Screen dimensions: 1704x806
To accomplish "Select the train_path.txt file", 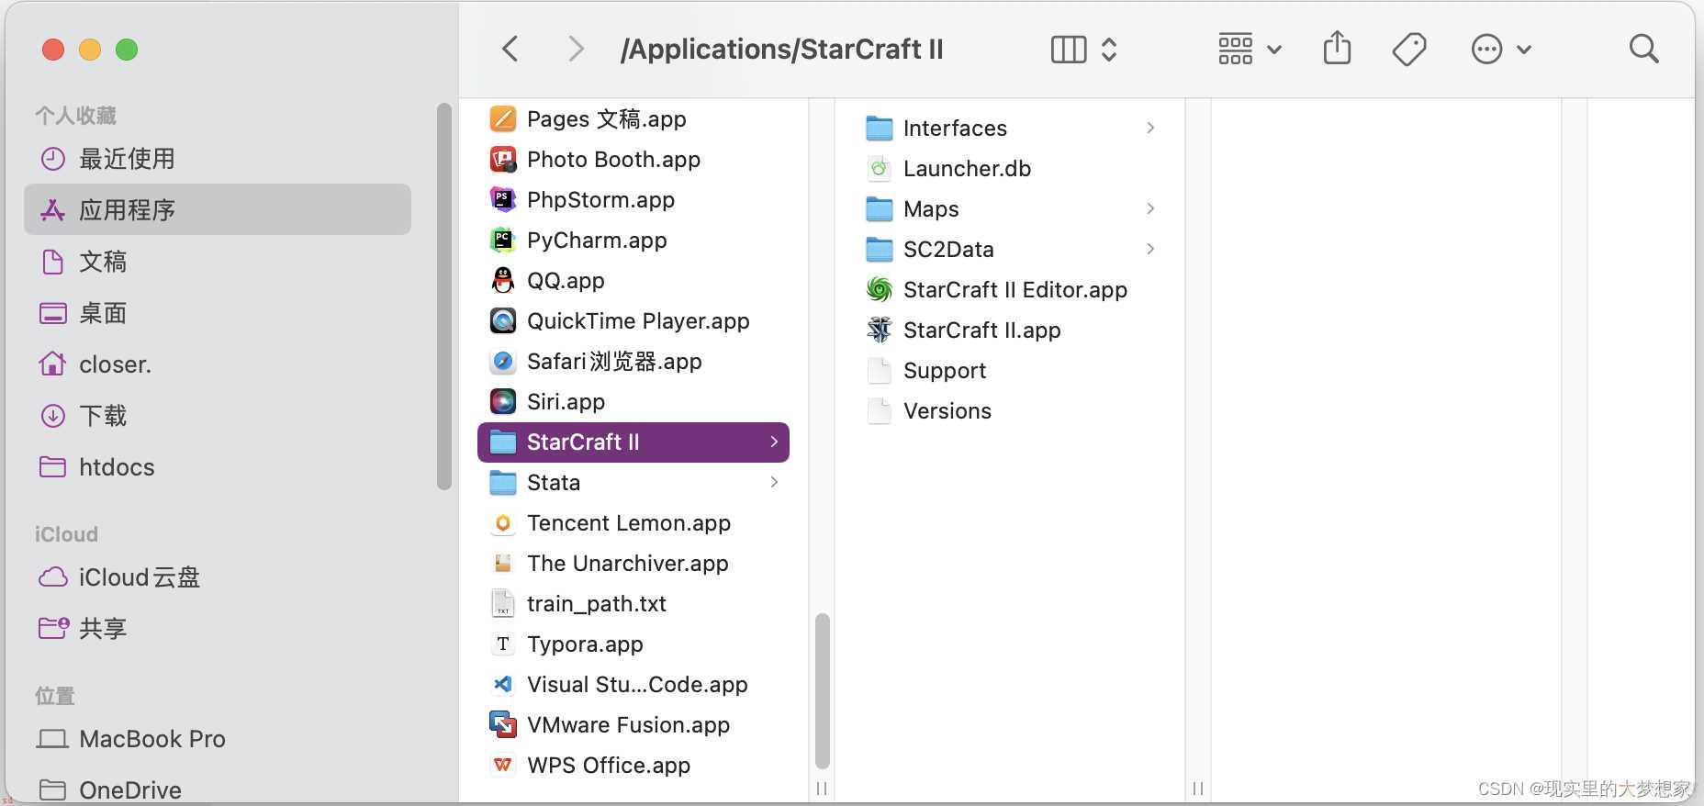I will pyautogui.click(x=633, y=604).
